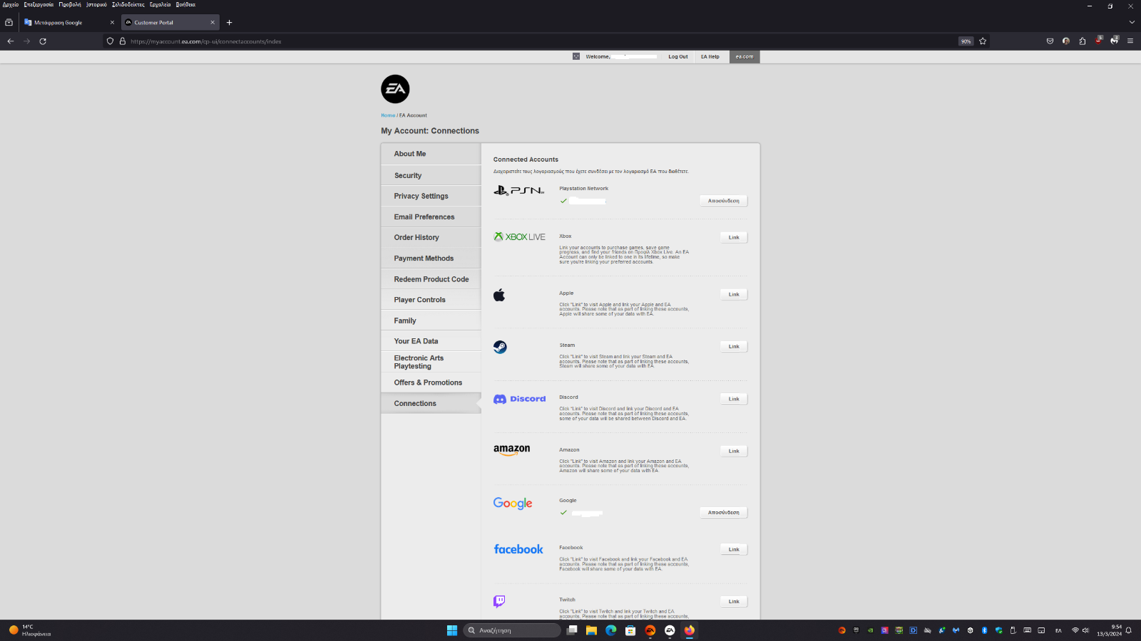Open the Your EA Data section
The image size is (1141, 641).
coord(431,341)
